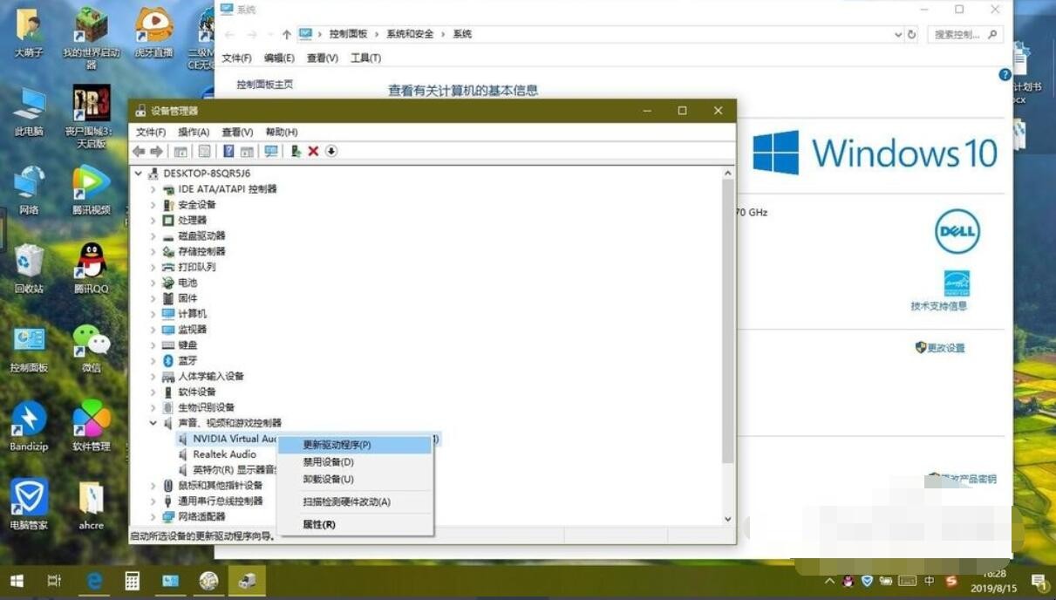
Task: Collapse the 声音、视频和游戏控制器 category
Action: [x=153, y=423]
